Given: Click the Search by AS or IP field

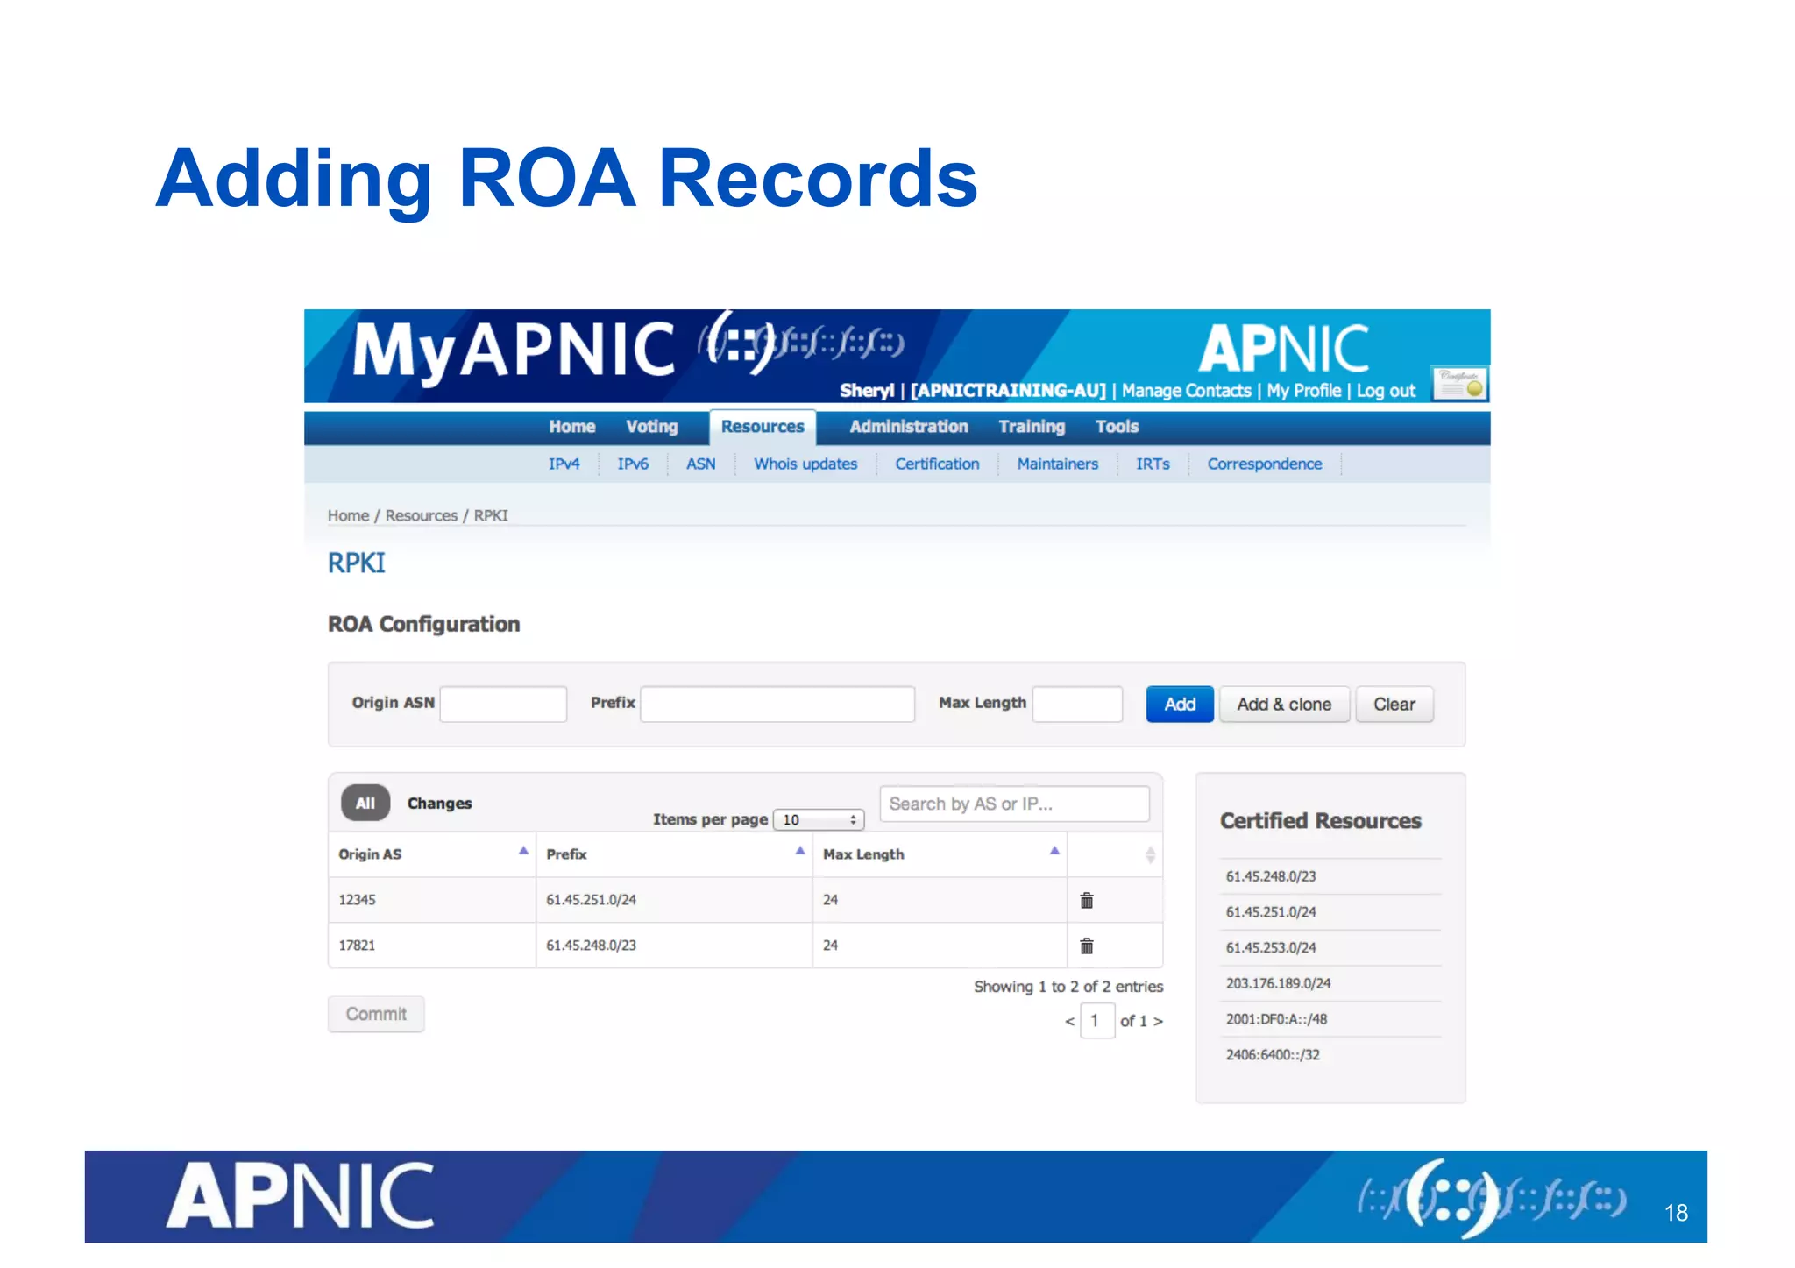Looking at the screenshot, I should click(x=1014, y=804).
